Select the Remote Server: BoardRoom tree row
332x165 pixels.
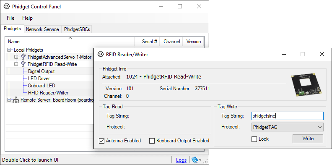57,100
